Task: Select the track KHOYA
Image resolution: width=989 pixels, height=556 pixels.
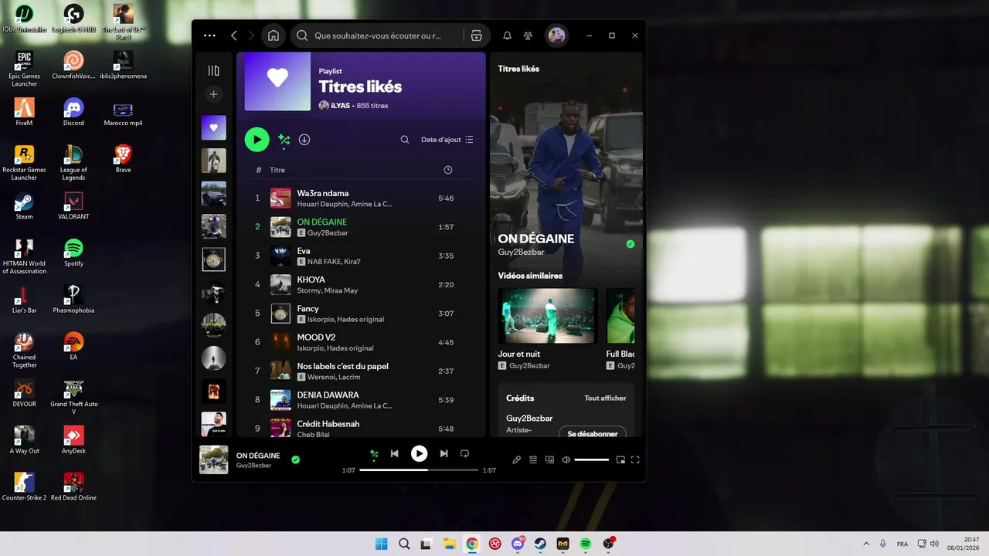Action: tap(361, 284)
